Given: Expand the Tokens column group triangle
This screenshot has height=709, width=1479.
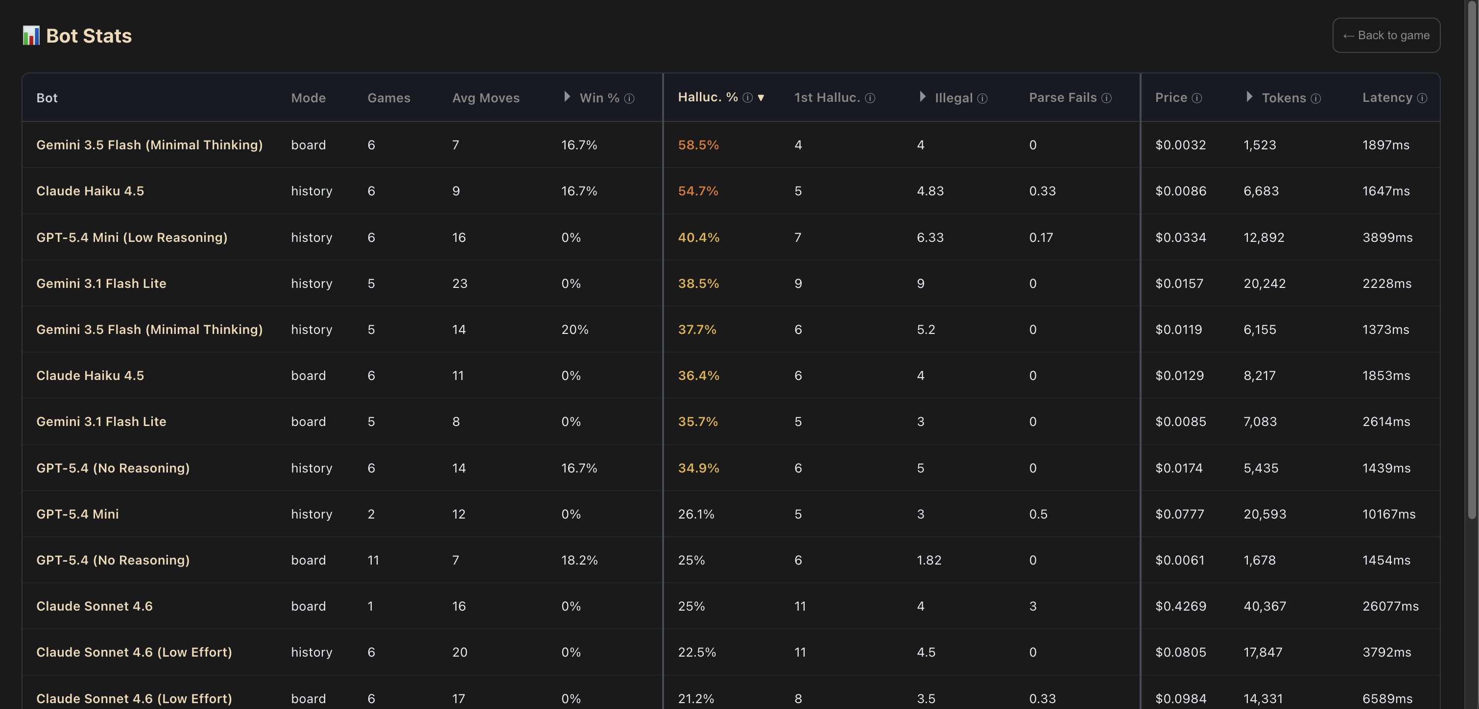Looking at the screenshot, I should (1249, 96).
